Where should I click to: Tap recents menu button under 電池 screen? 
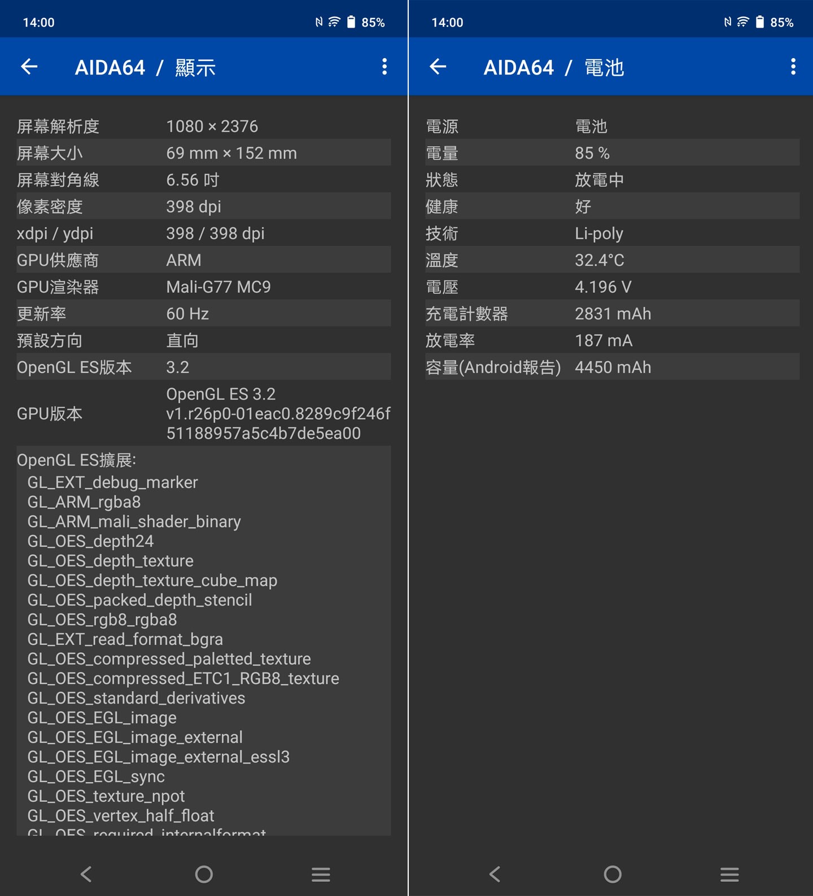[x=729, y=875]
